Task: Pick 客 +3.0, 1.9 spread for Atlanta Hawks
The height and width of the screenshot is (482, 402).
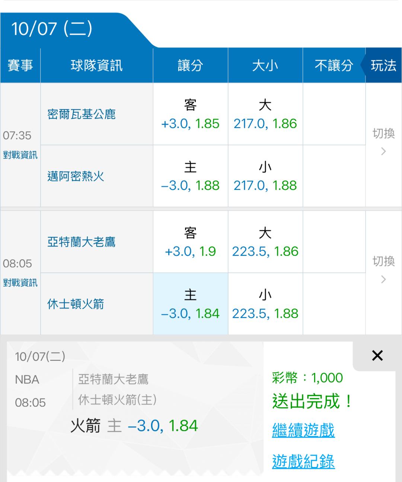Action: (x=190, y=242)
